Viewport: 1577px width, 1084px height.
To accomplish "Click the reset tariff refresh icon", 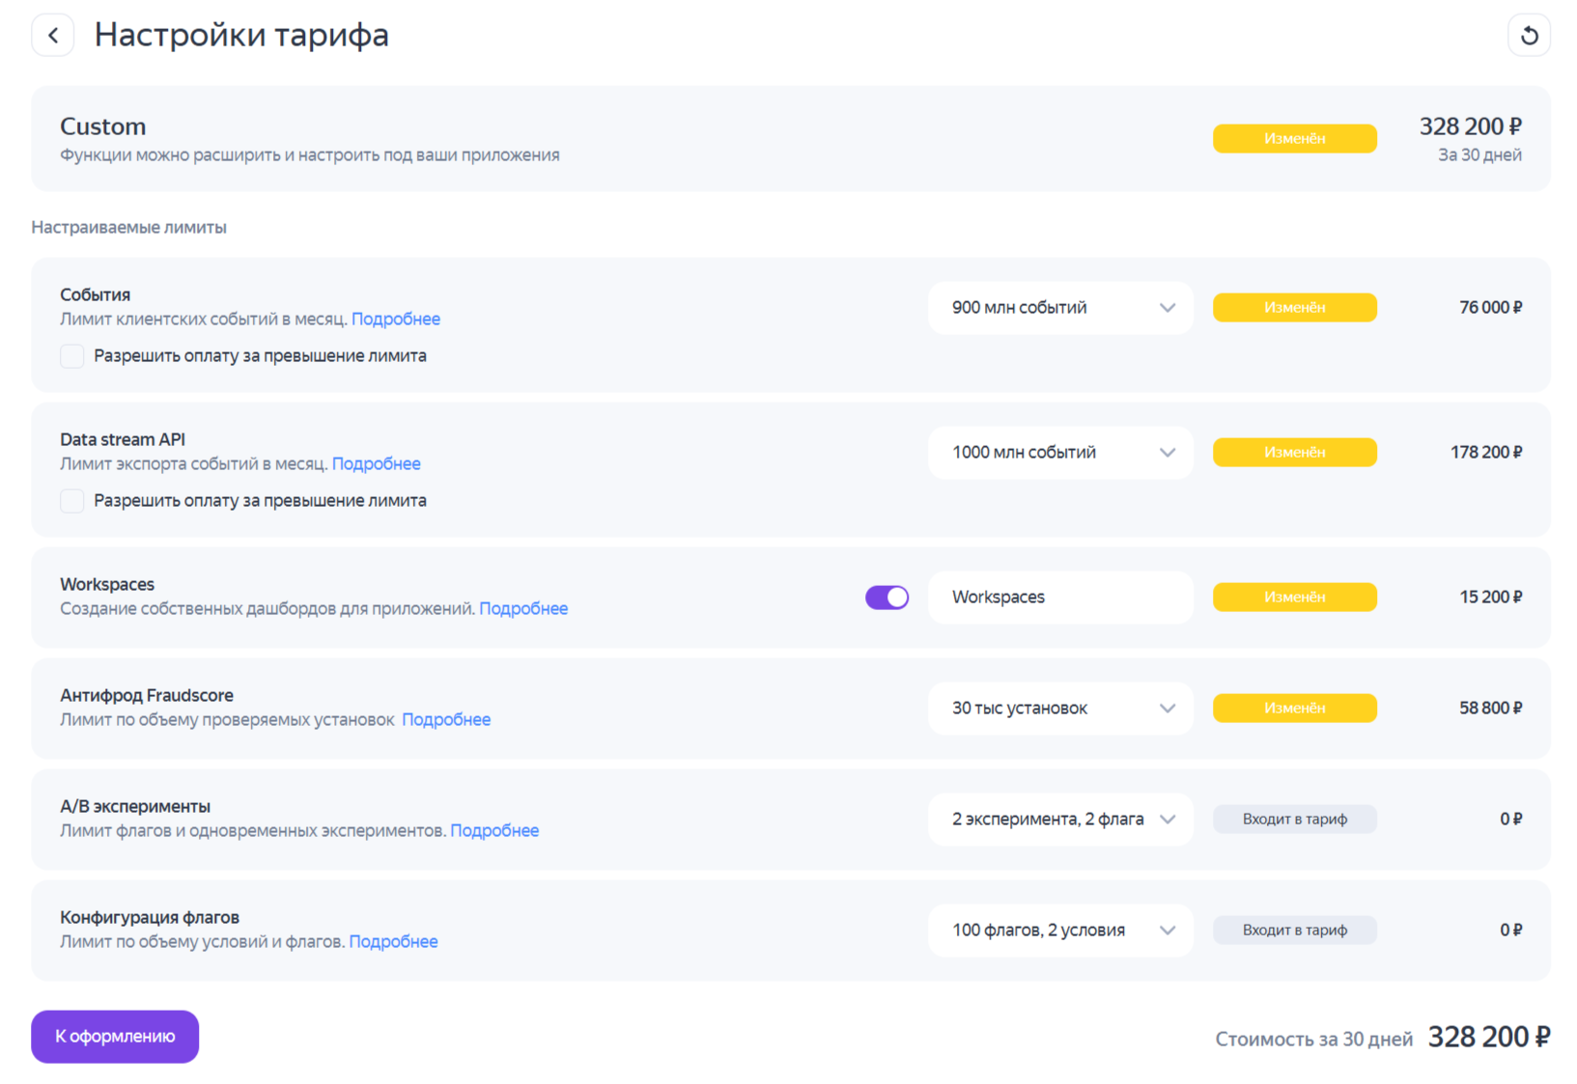I will click(x=1529, y=36).
